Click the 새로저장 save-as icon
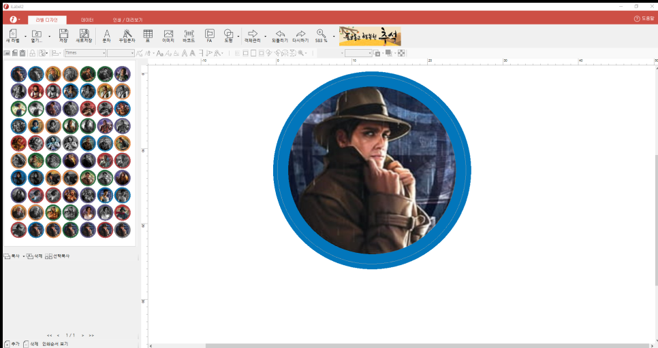 point(84,36)
